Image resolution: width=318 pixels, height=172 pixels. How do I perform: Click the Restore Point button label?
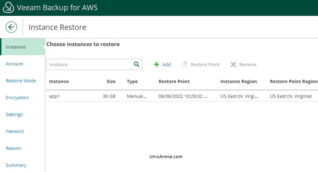[x=205, y=65]
